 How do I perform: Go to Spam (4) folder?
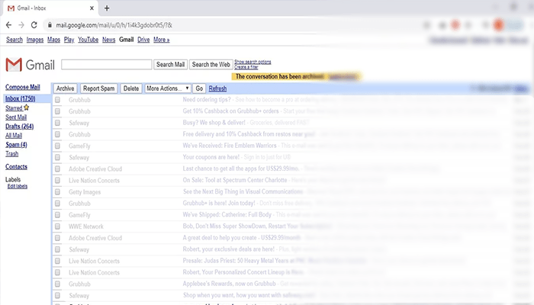[x=16, y=144]
